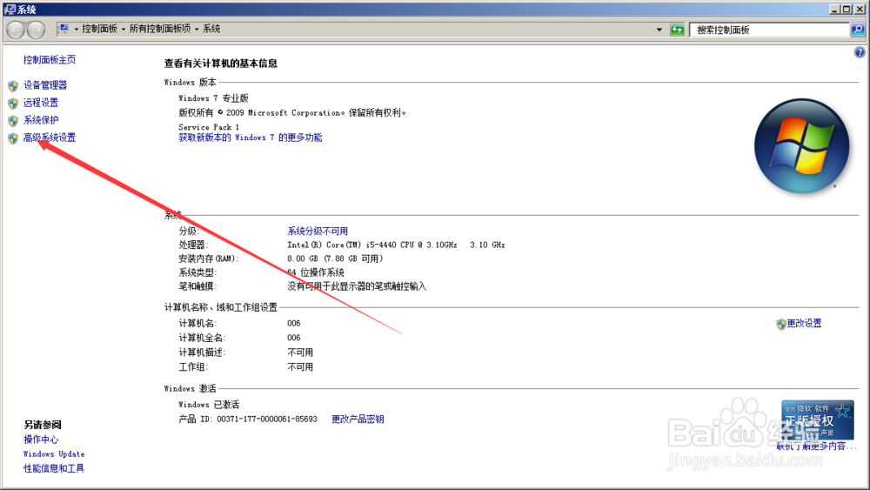Image resolution: width=870 pixels, height=490 pixels.
Task: Click 联机了解更多内容 link
Action: click(816, 446)
